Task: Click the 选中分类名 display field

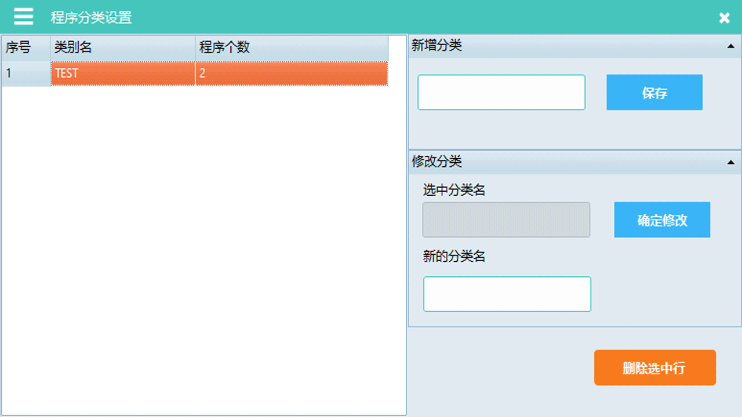Action: coord(505,220)
